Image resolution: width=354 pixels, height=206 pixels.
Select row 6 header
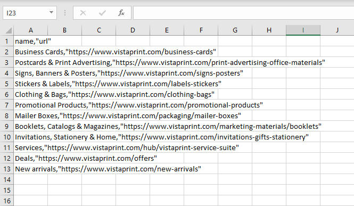pyautogui.click(x=7, y=94)
